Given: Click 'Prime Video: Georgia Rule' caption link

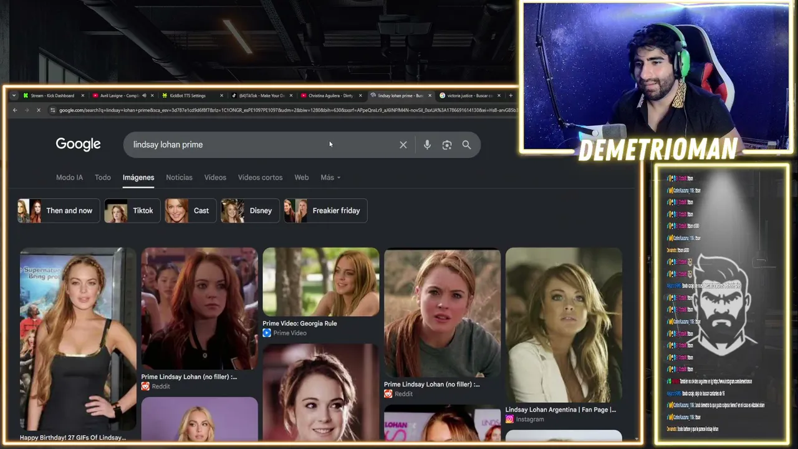Looking at the screenshot, I should click(x=300, y=324).
